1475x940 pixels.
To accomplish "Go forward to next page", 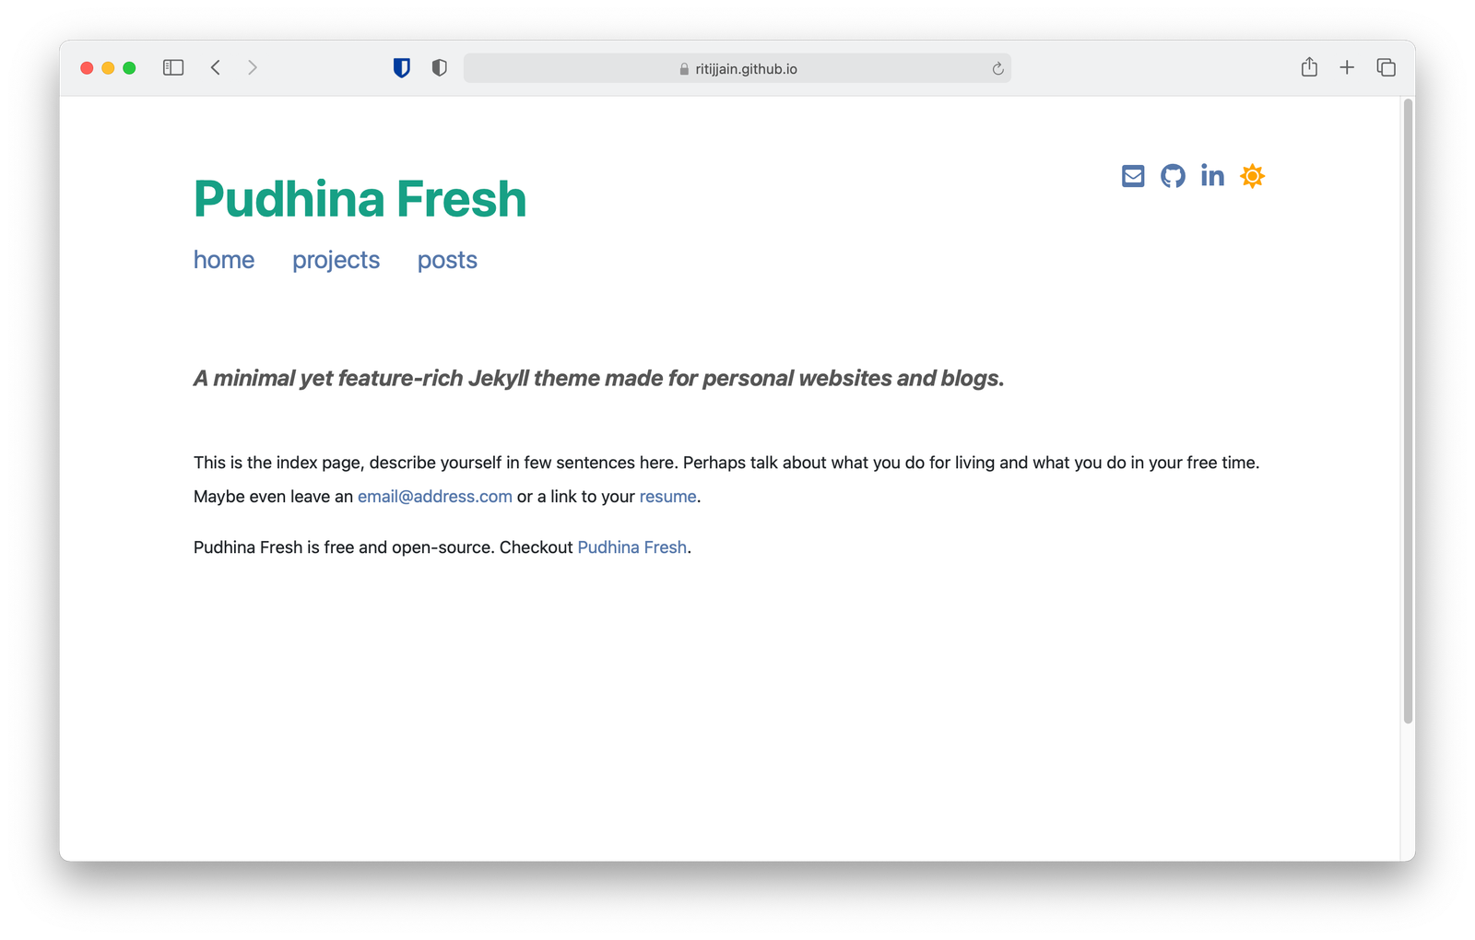I will point(253,67).
